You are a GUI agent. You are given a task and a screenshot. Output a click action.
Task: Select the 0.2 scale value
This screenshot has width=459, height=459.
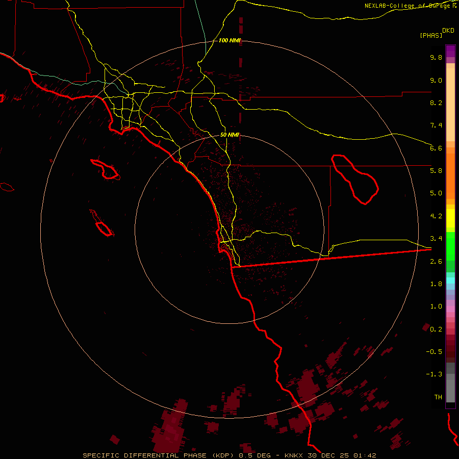[x=436, y=329]
